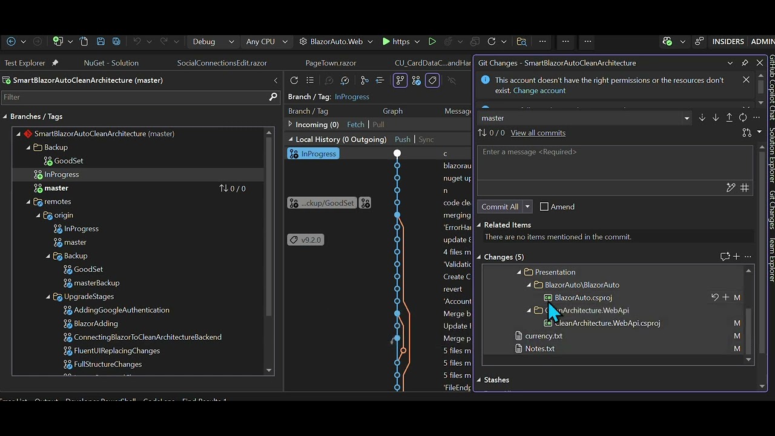Collapse the Related Items section
The width and height of the screenshot is (775, 436).
click(x=479, y=225)
